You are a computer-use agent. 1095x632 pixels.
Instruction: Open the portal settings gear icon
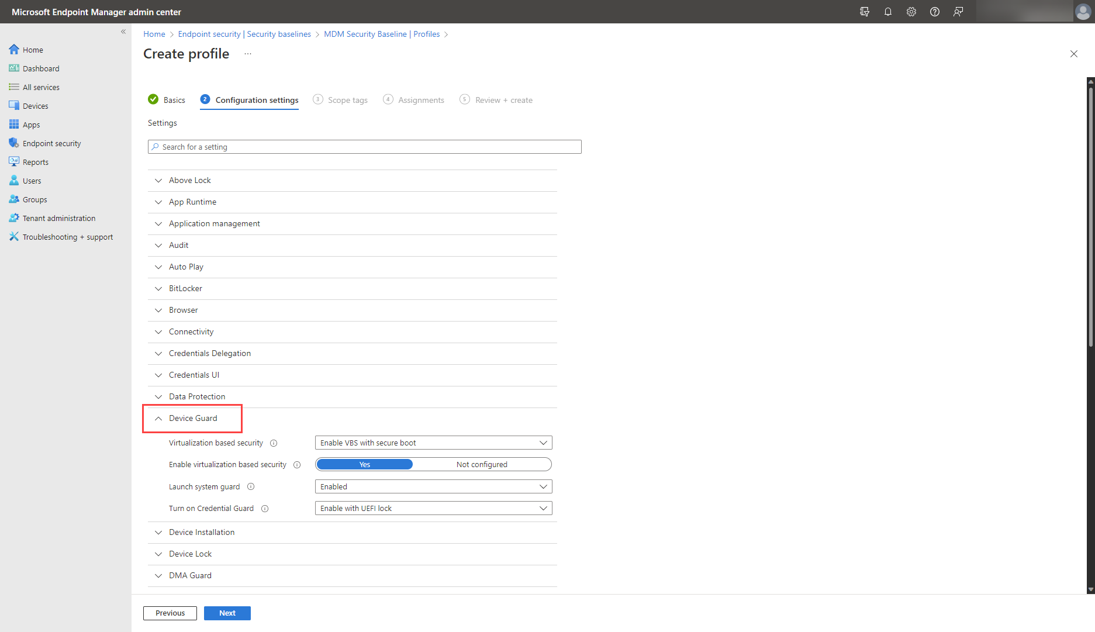click(911, 12)
